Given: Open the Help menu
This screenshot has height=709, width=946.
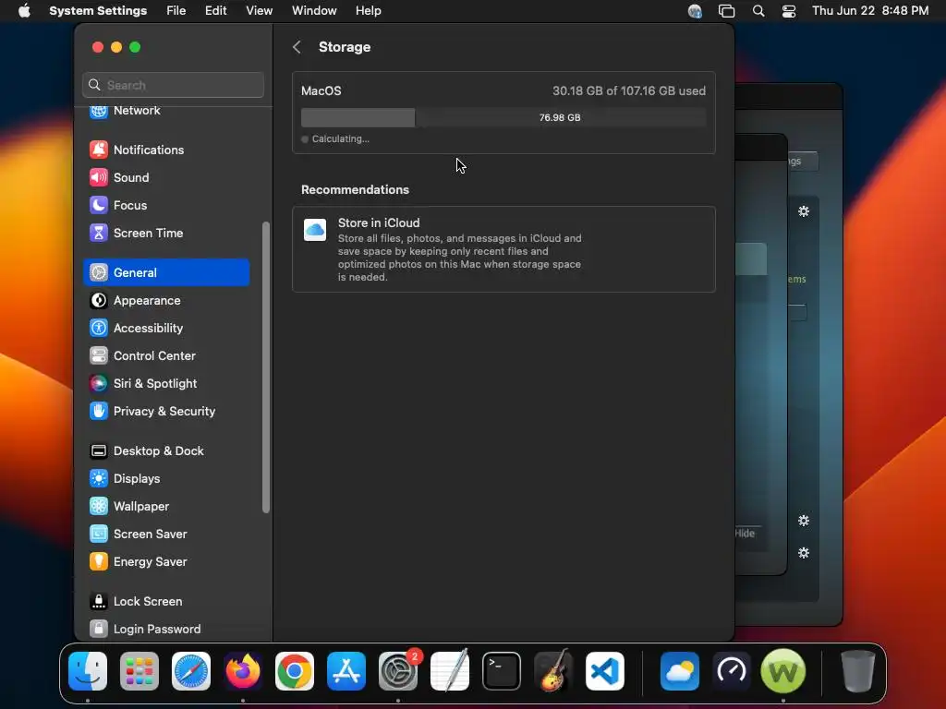Looking at the screenshot, I should (x=368, y=11).
